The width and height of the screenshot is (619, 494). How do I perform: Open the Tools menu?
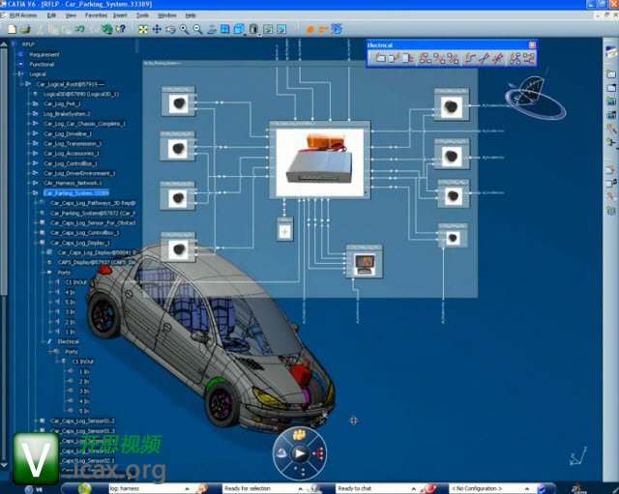point(142,15)
